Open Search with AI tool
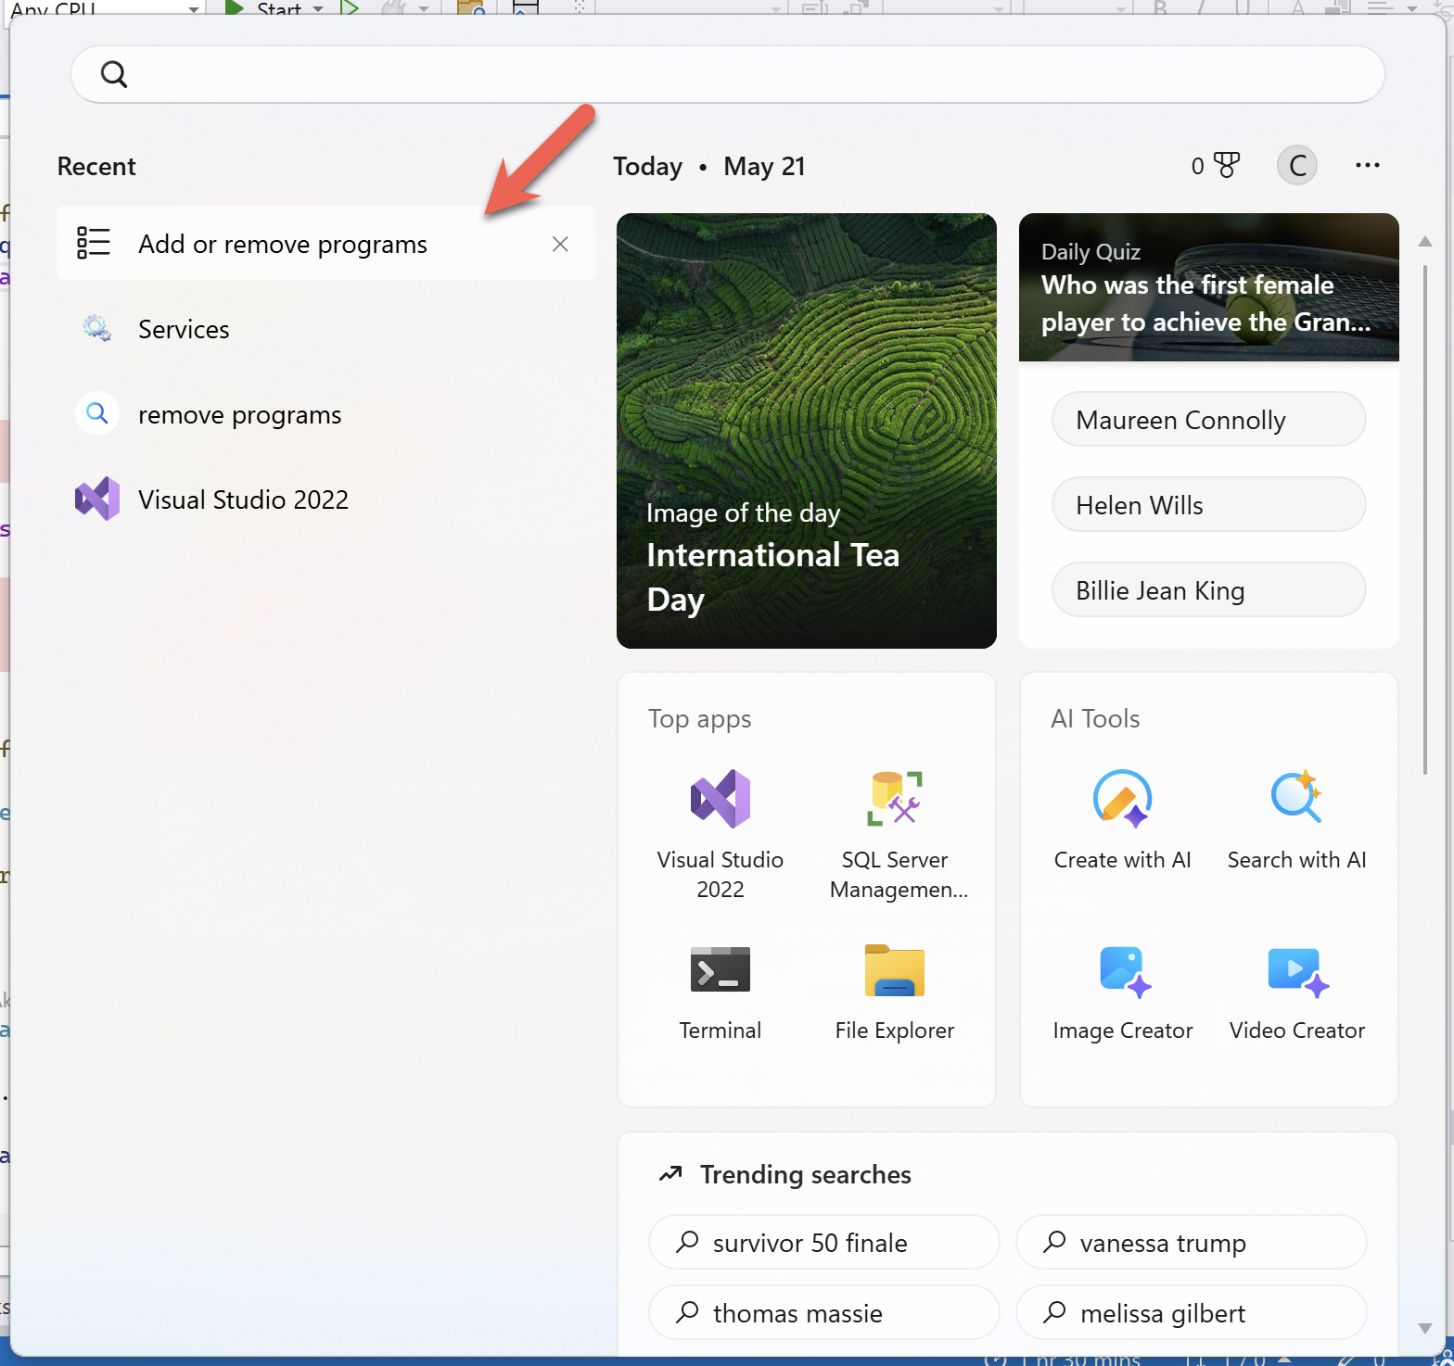This screenshot has height=1366, width=1454. coord(1296,820)
